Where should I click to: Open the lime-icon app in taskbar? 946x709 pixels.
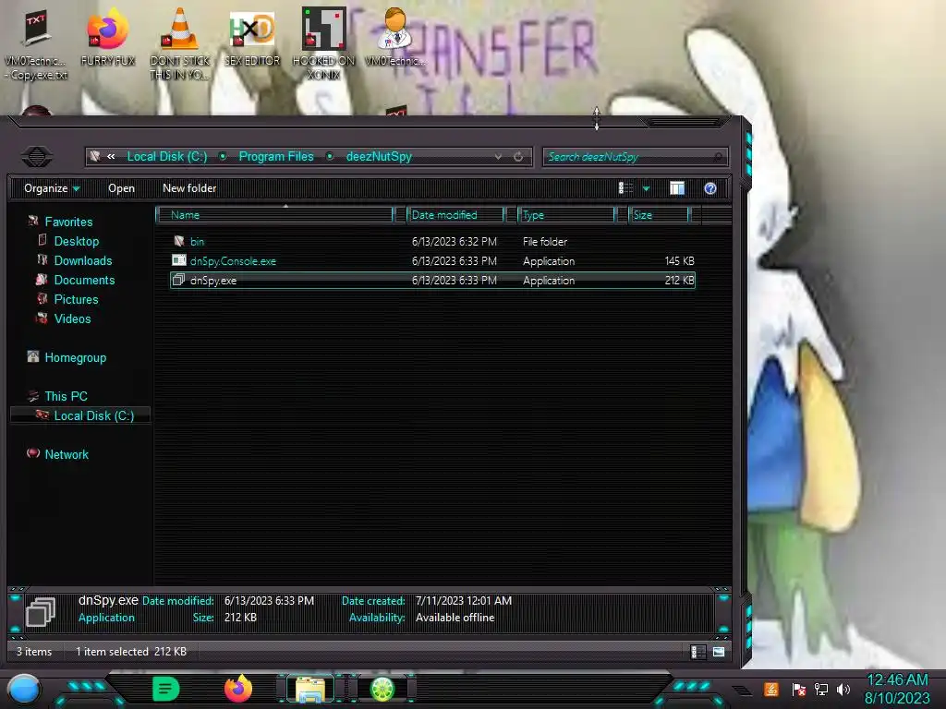click(382, 689)
